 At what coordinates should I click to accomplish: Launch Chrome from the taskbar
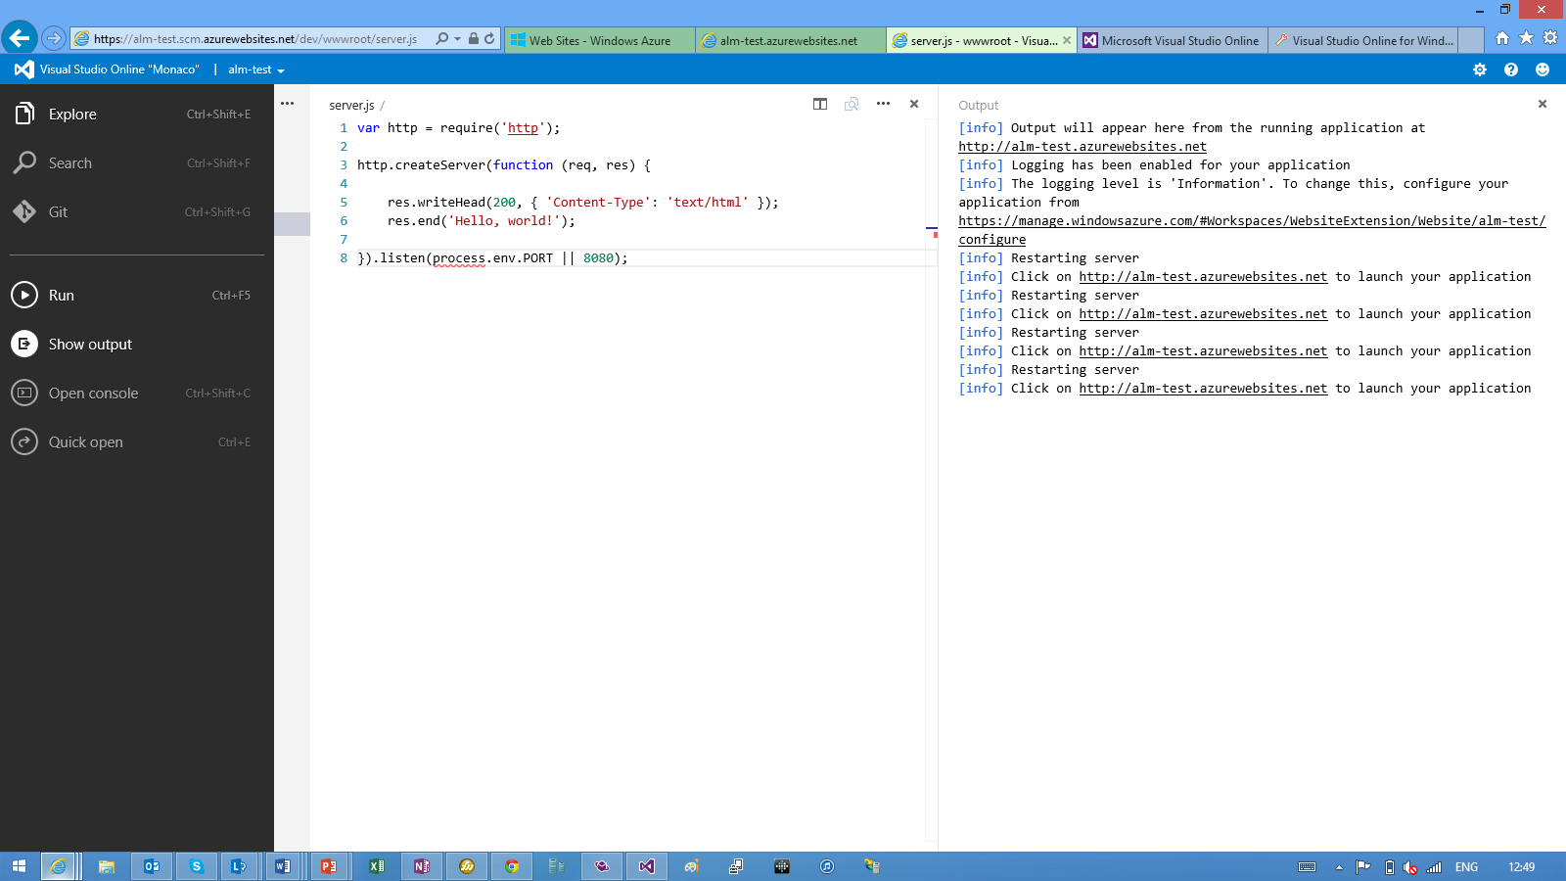click(512, 866)
